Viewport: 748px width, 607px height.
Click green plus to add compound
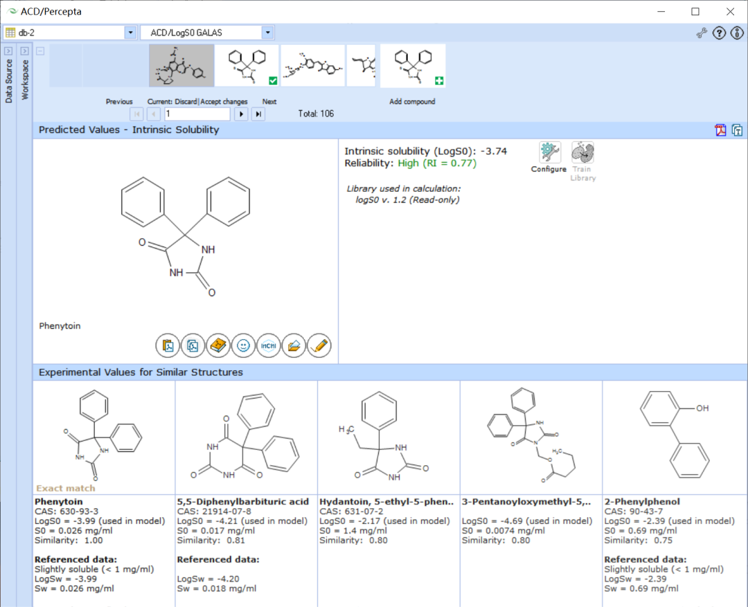pos(439,80)
